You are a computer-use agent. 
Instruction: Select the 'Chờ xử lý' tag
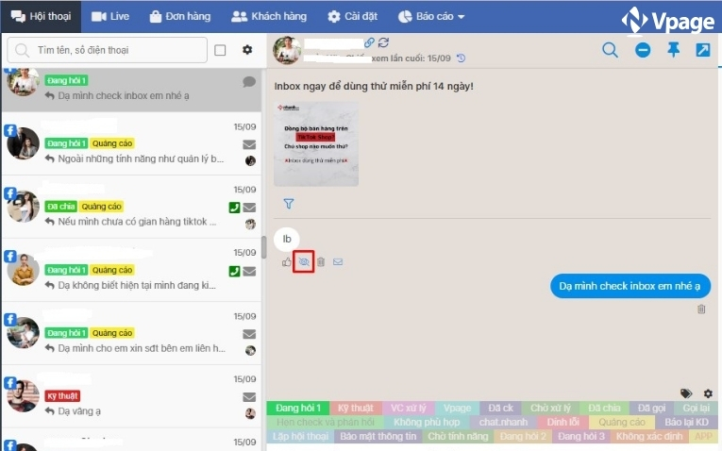point(550,408)
